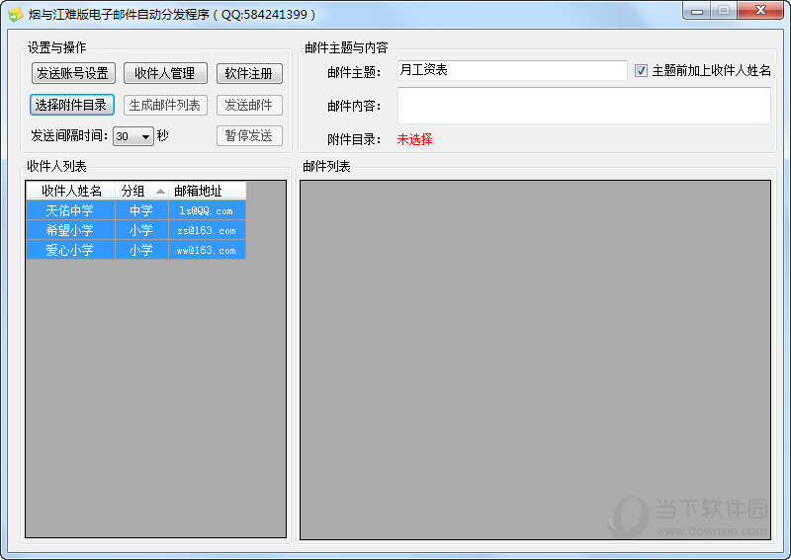Toggle 主题前加上收件人姓名 checkbox

pyautogui.click(x=641, y=70)
